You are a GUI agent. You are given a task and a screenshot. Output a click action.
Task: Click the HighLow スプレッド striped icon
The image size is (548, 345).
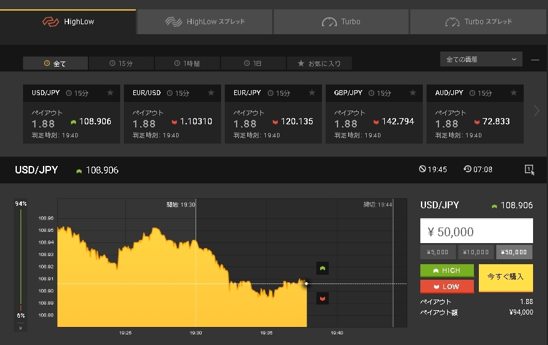coord(174,22)
